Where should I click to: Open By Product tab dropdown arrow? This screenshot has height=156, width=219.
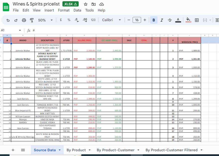(x=90, y=150)
